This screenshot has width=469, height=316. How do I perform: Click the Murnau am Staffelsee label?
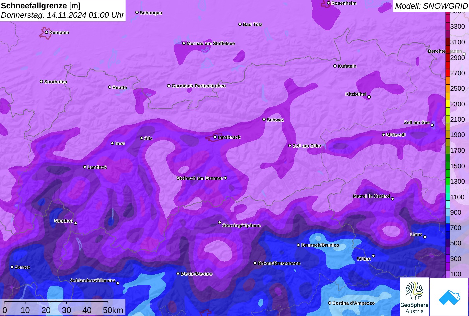click(x=211, y=43)
